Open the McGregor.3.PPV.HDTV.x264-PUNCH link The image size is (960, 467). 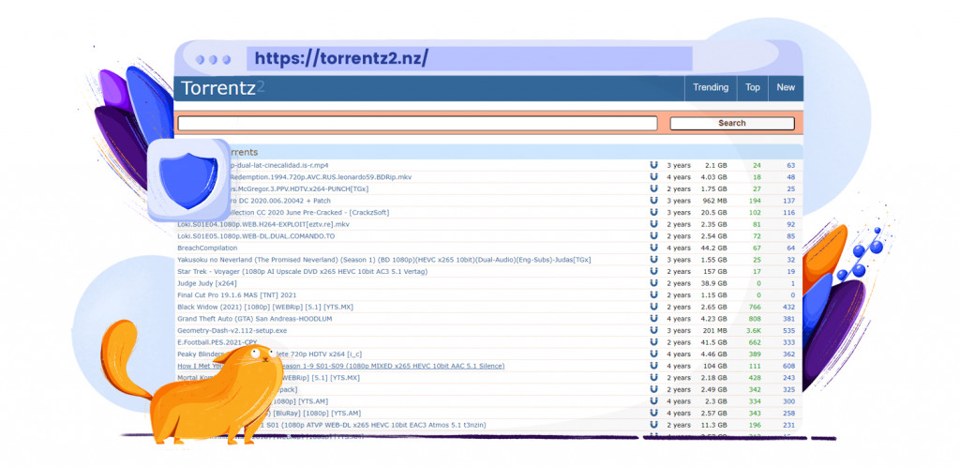coord(299,188)
